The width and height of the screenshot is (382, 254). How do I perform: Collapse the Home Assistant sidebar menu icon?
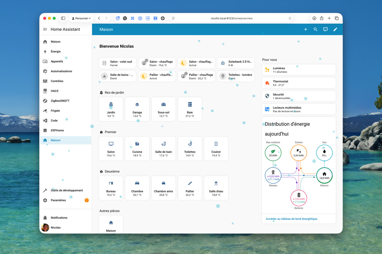45,29
